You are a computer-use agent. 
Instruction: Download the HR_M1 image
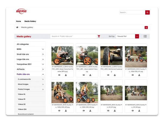pos(115,111)
